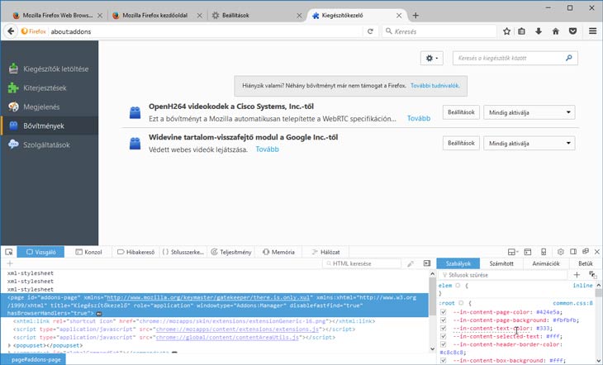Select Kiterjesztések in sidebar

[50, 88]
